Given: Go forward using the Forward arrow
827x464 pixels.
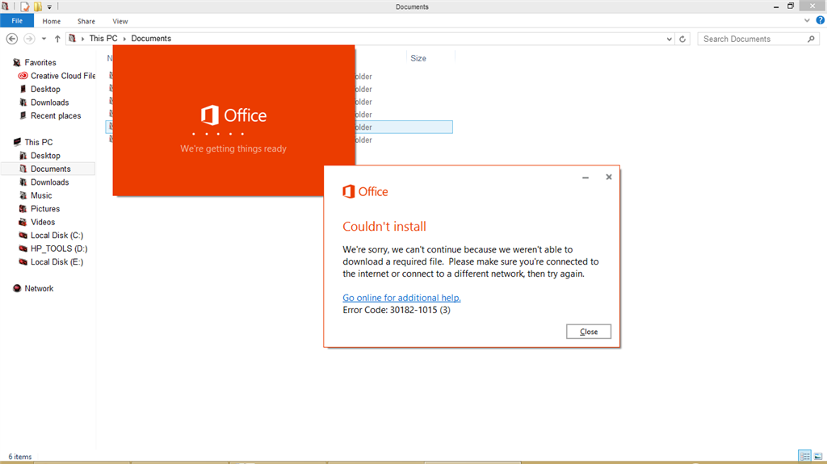Looking at the screenshot, I should click(30, 39).
